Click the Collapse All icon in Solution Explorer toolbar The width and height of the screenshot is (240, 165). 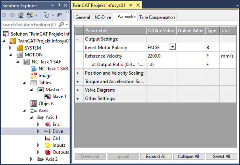pos(60,15)
